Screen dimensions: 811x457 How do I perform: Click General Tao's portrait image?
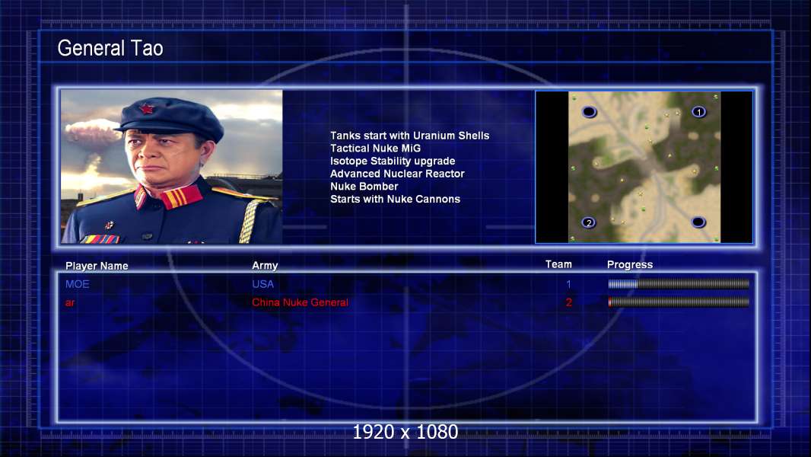coord(172,167)
